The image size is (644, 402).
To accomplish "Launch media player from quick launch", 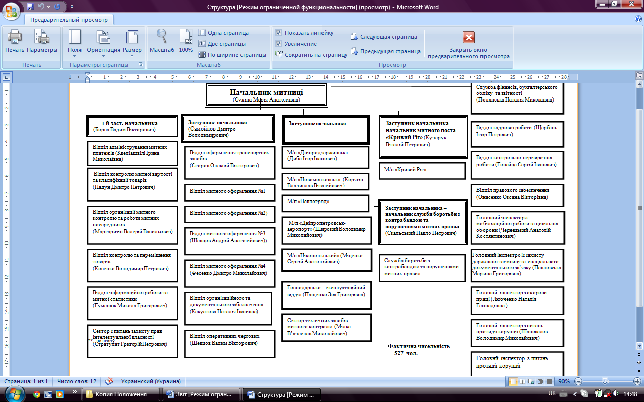I will (x=60, y=394).
